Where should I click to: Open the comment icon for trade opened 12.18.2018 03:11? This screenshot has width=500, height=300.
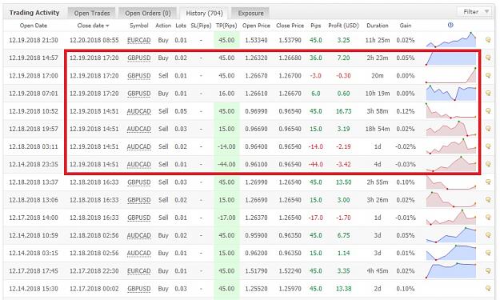click(x=488, y=146)
